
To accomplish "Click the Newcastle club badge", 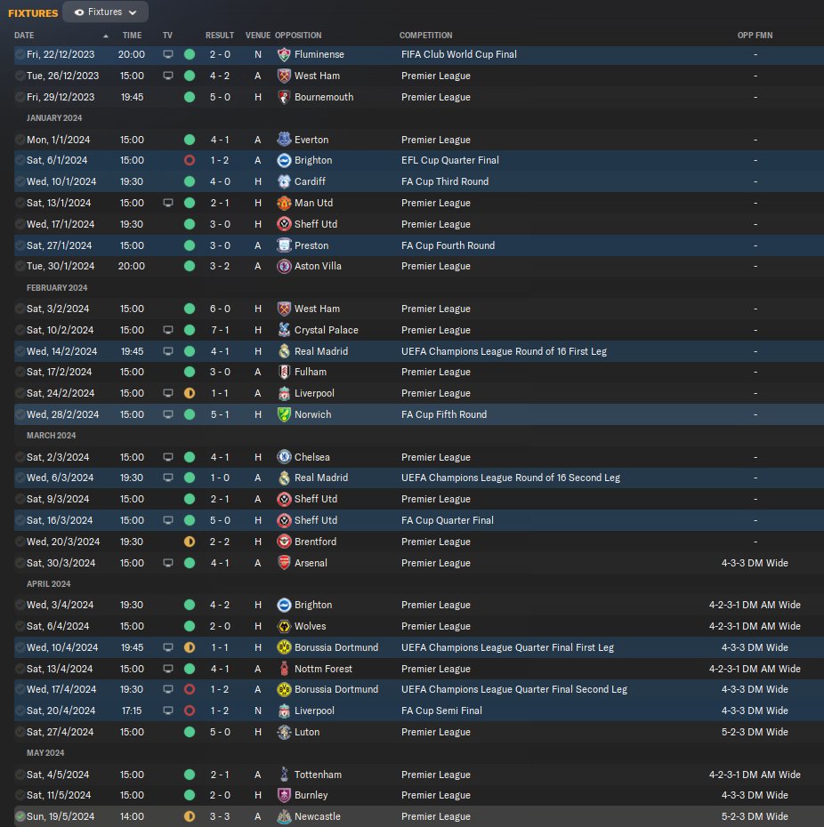I will [284, 816].
